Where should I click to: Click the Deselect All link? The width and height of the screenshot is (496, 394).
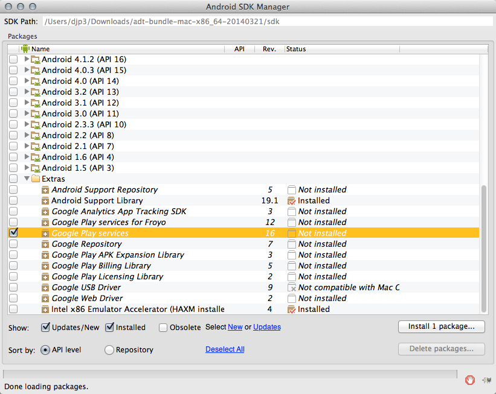coord(225,349)
